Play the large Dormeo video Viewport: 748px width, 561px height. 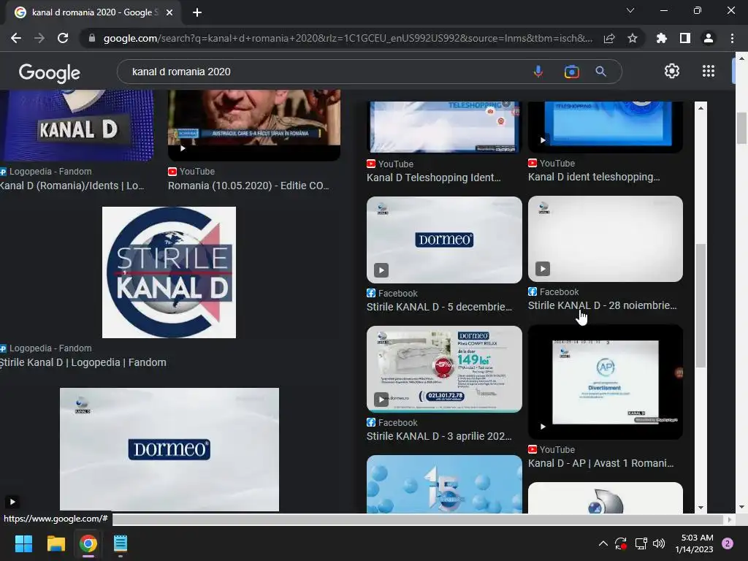click(12, 502)
